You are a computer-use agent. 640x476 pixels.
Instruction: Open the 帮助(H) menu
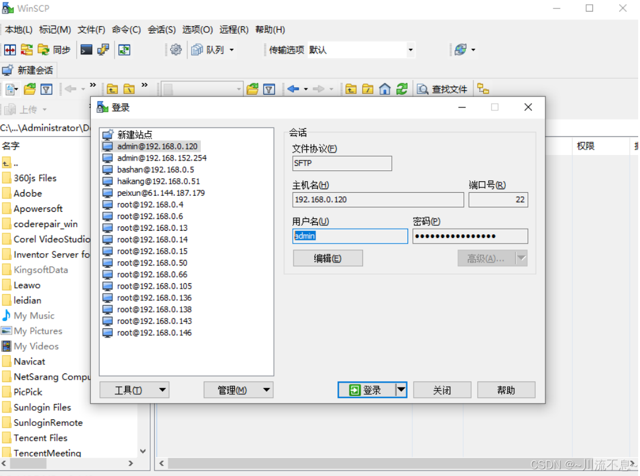point(270,29)
